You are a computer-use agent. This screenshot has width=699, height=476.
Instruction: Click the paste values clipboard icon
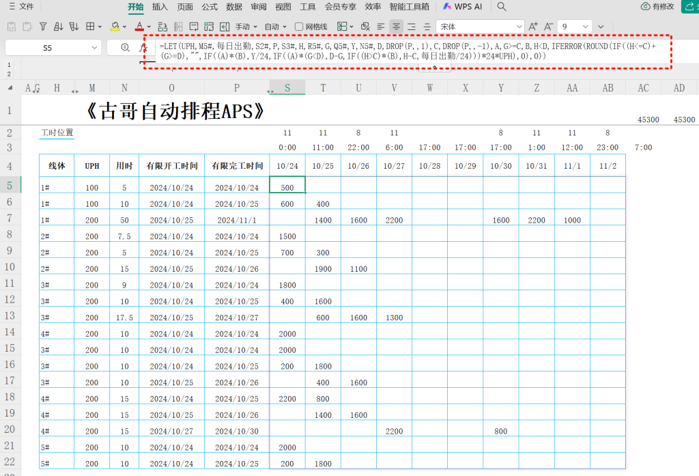(x=12, y=27)
